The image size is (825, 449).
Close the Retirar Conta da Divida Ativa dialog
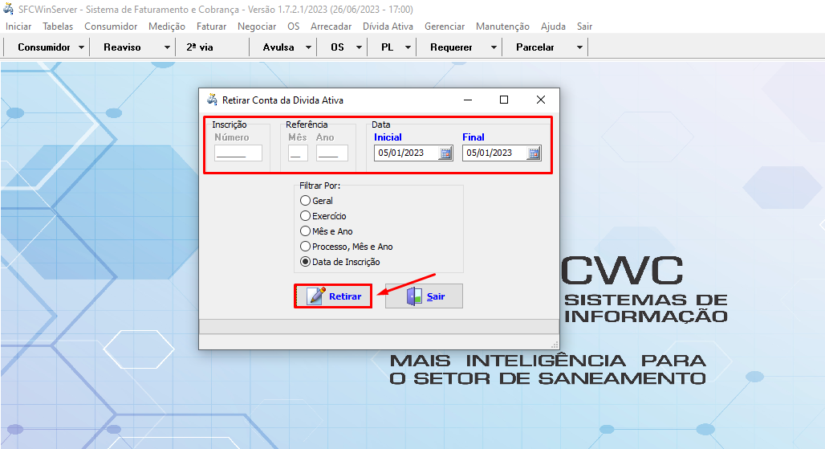coord(541,100)
